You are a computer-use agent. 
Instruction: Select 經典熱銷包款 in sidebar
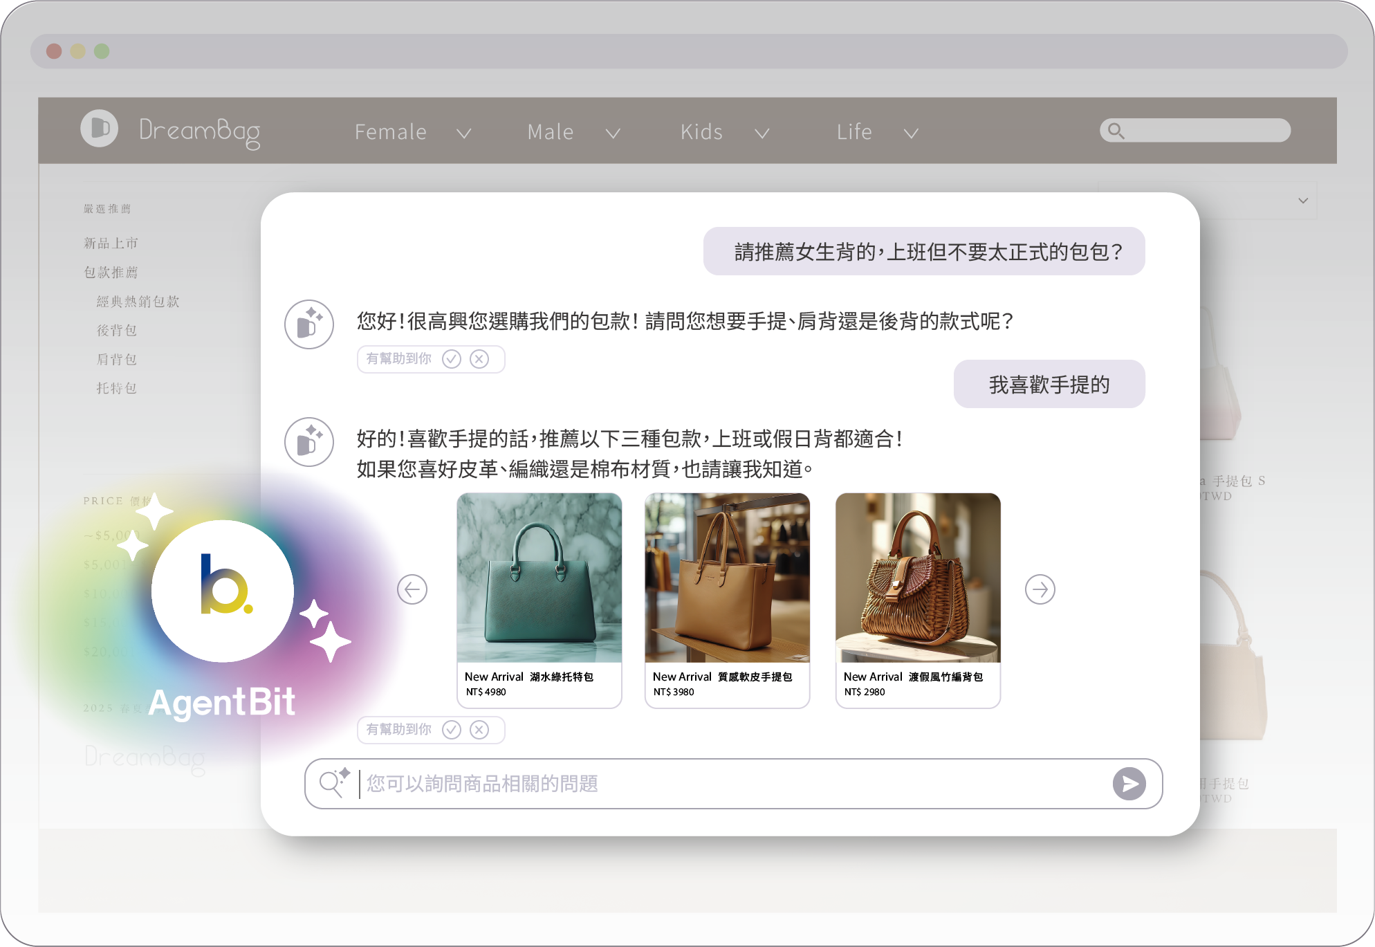click(x=138, y=302)
